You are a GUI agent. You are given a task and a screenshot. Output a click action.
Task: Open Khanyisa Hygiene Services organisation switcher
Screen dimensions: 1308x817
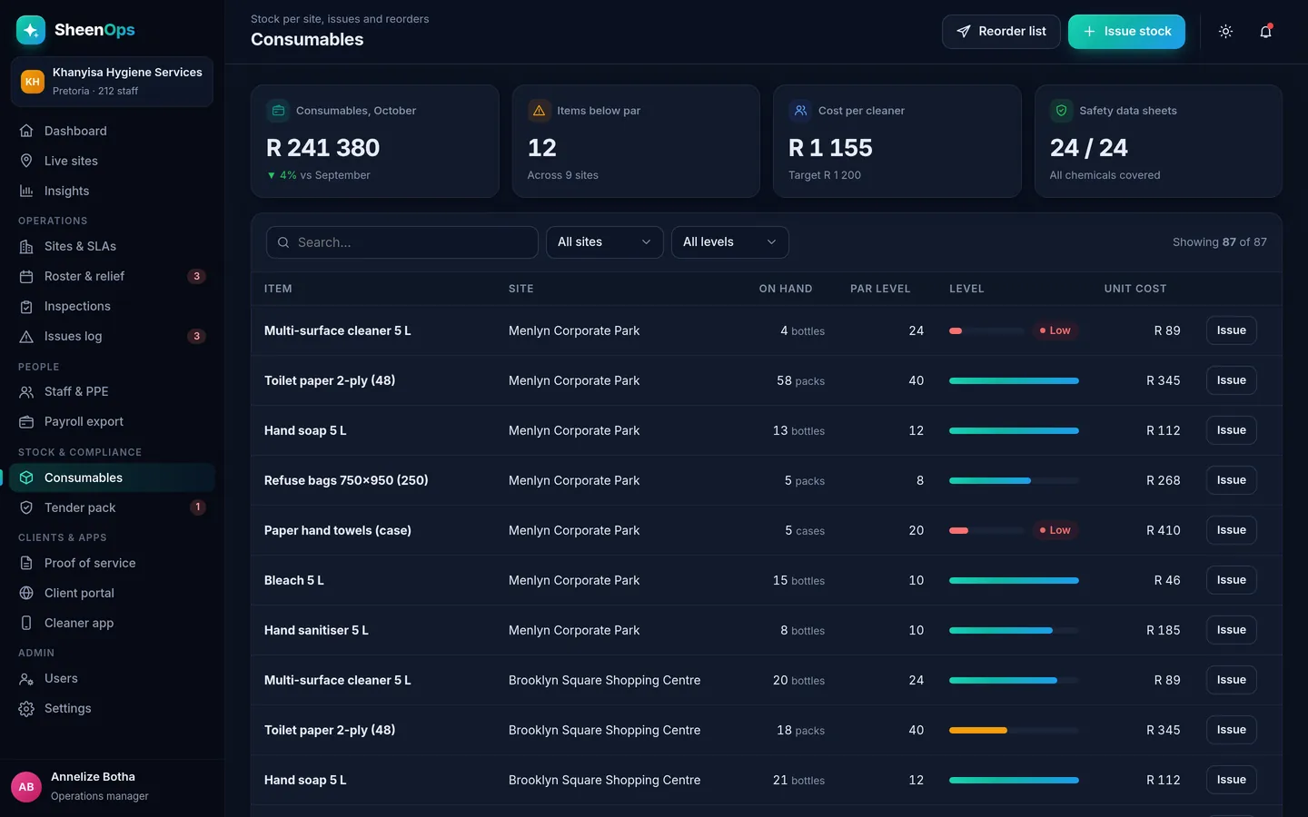(x=112, y=82)
